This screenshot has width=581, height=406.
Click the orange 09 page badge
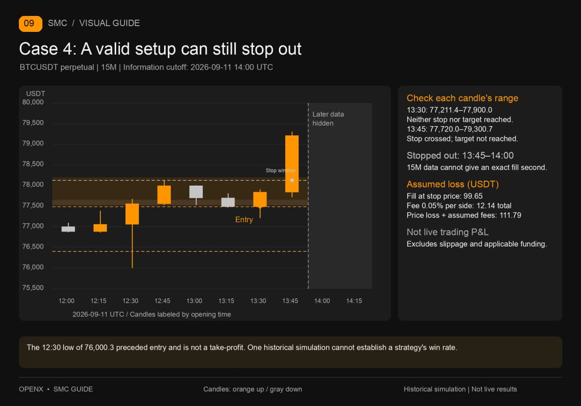[x=31, y=23]
